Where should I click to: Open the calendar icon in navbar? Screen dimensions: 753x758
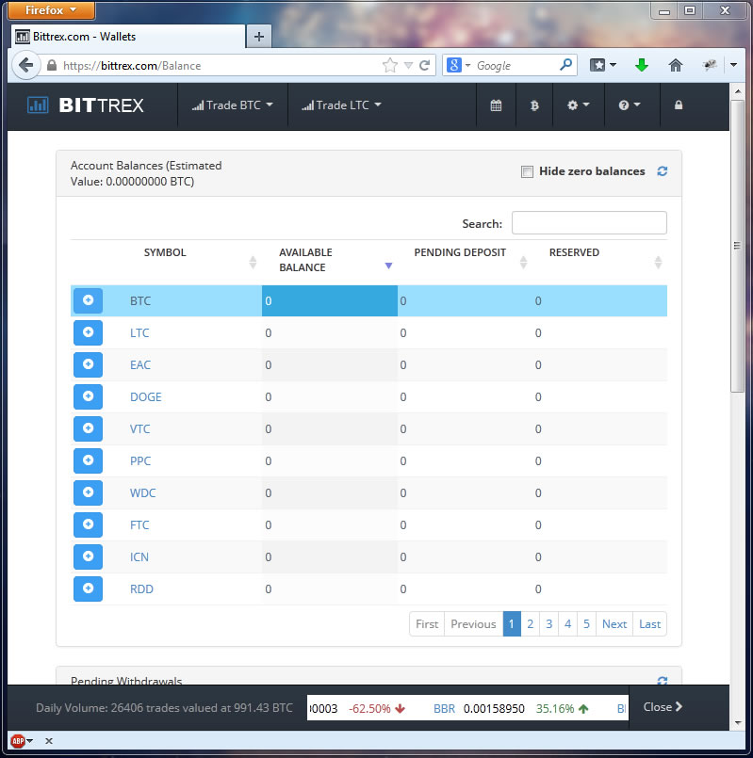[496, 105]
